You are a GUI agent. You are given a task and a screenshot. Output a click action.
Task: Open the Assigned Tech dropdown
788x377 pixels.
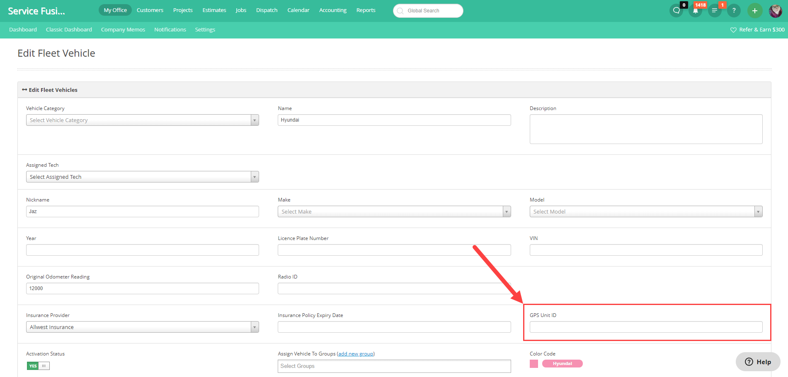click(x=143, y=177)
